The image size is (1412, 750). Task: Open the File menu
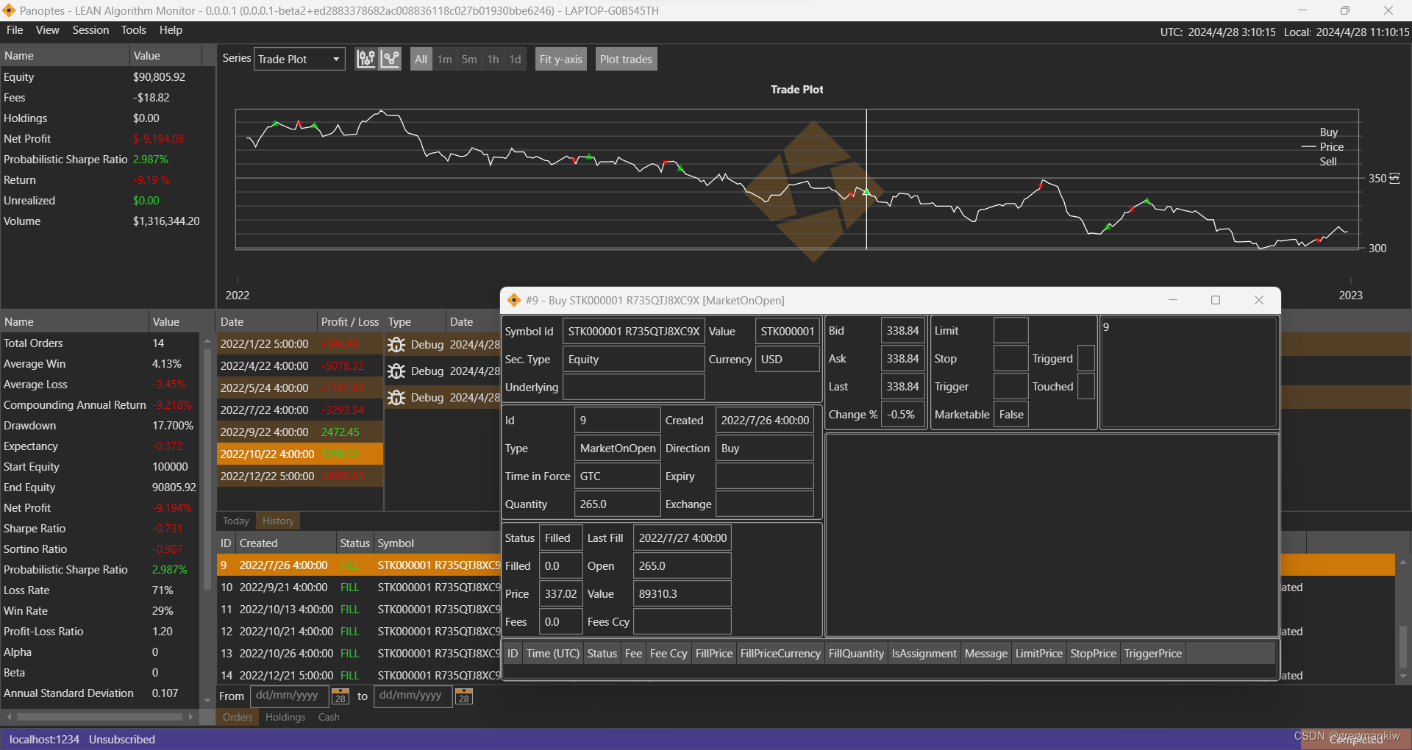(15, 30)
